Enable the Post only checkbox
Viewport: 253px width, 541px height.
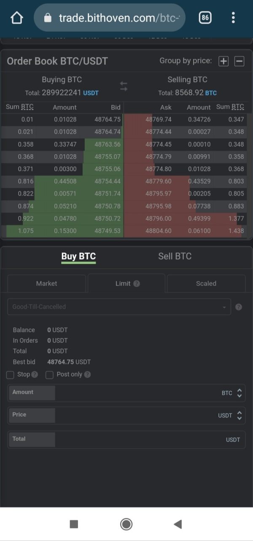pyautogui.click(x=50, y=375)
